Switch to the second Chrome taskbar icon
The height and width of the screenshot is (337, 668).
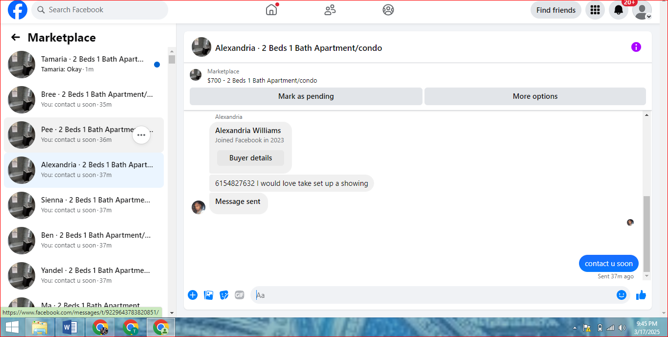(x=131, y=327)
